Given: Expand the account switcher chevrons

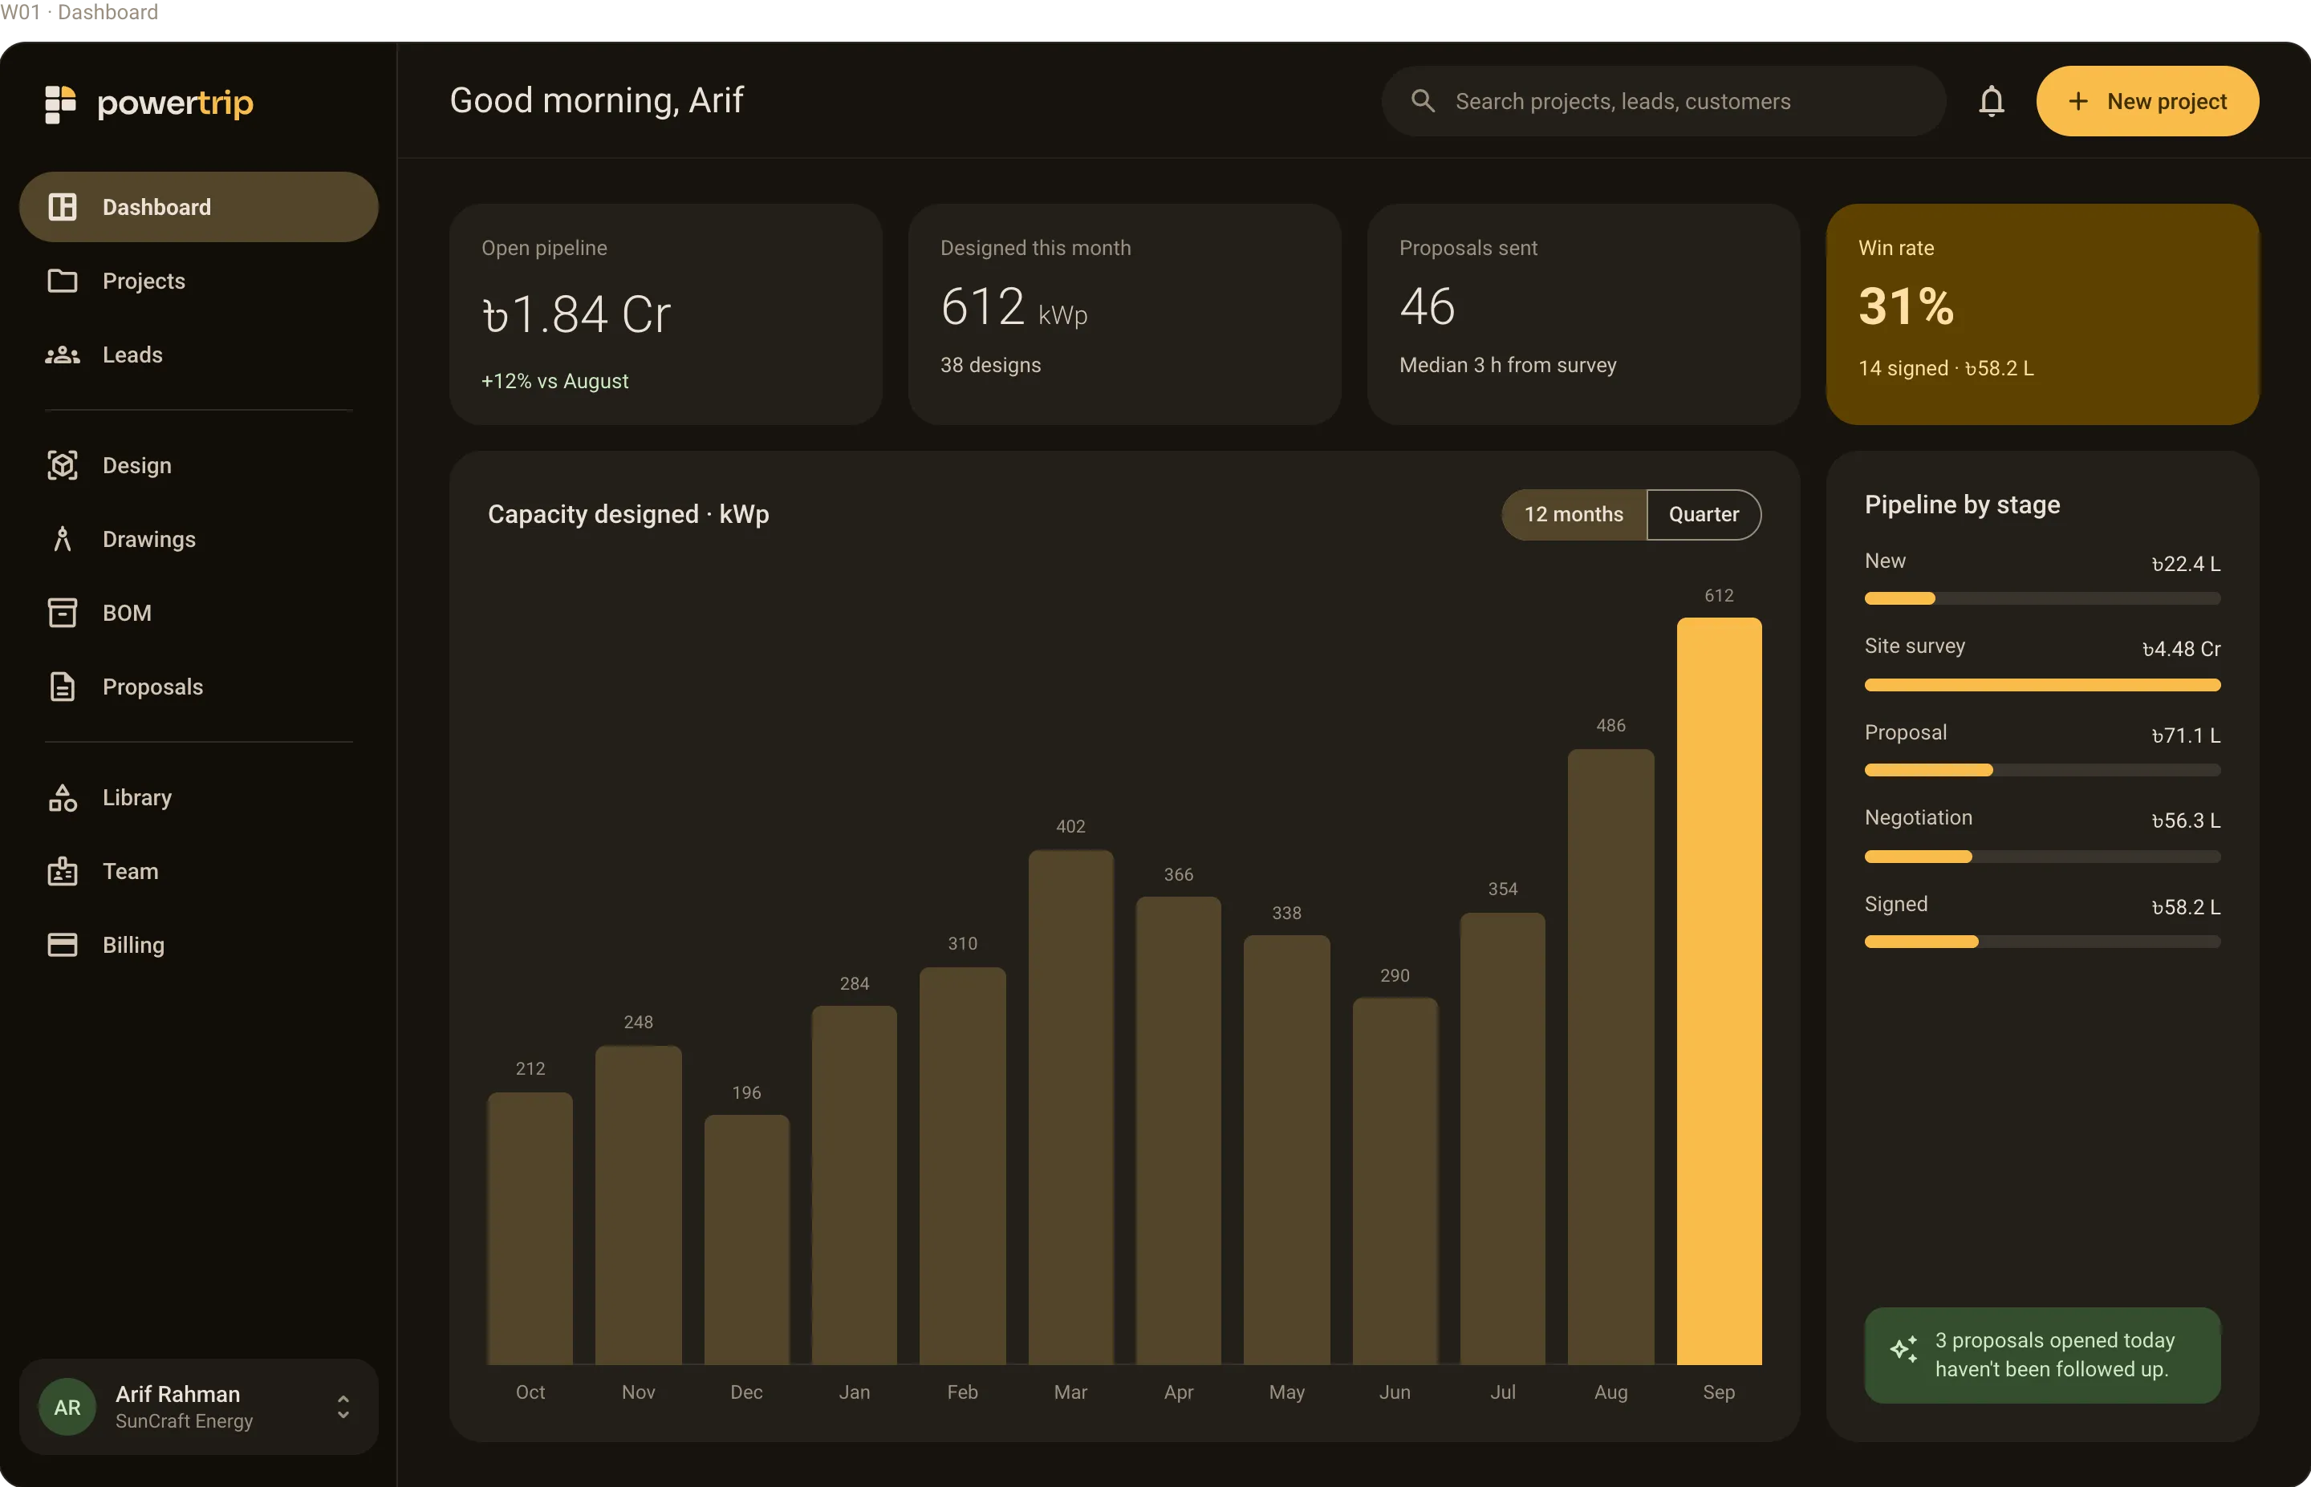Looking at the screenshot, I should [x=343, y=1407].
